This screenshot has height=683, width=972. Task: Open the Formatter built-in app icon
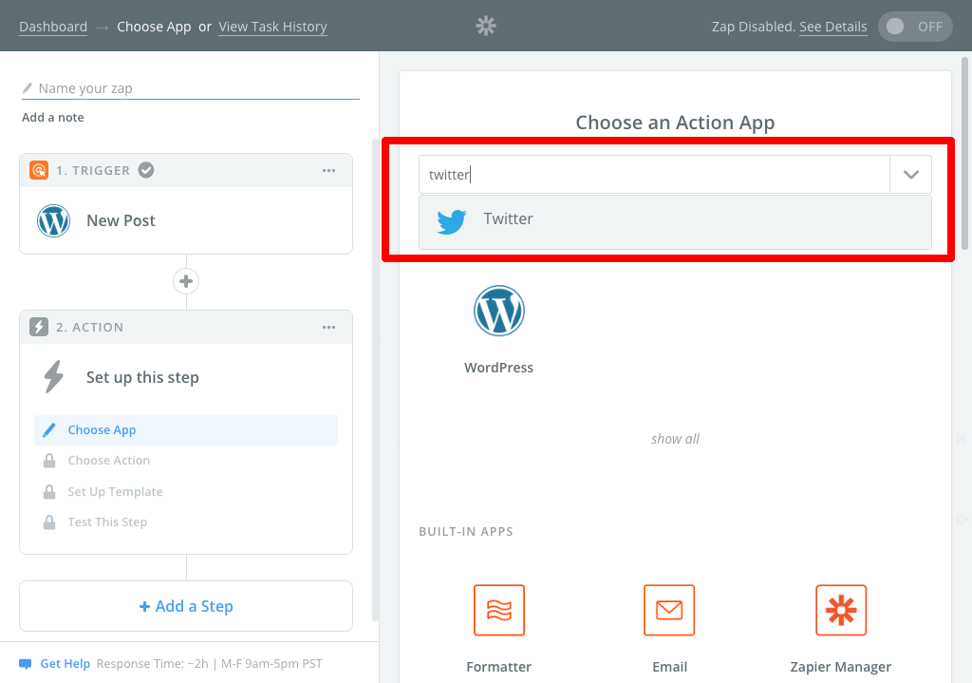499,610
